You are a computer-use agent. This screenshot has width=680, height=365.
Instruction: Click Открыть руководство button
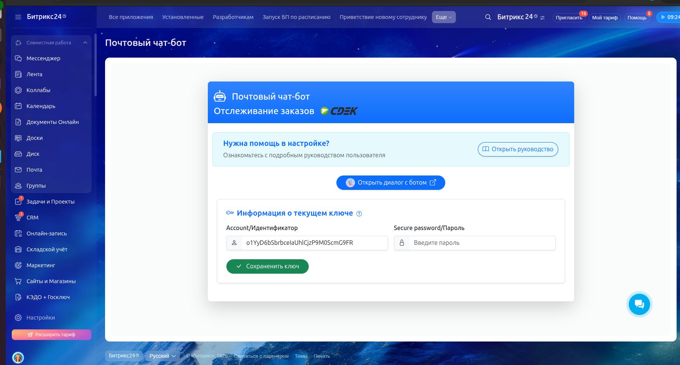tap(518, 149)
